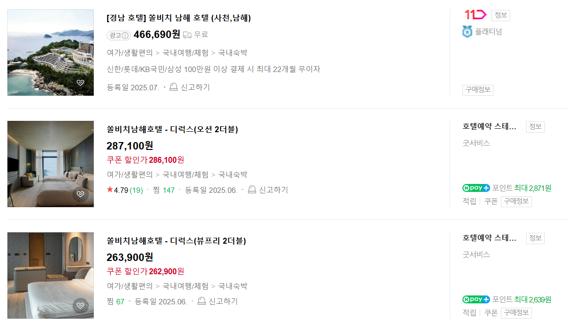Click the 정보 button next to the 11번가 seller

(x=500, y=15)
